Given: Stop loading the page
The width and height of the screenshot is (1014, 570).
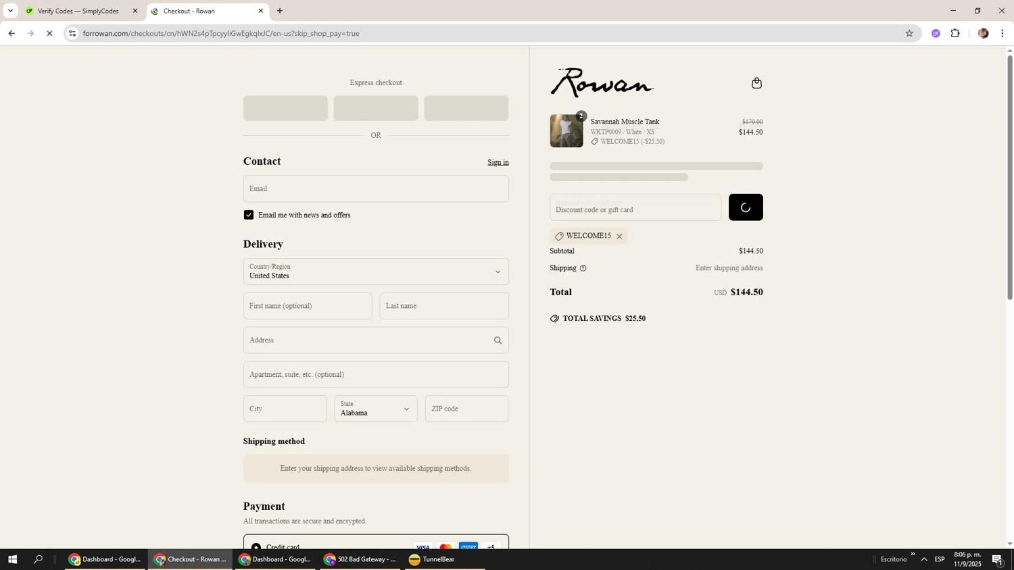Looking at the screenshot, I should (x=49, y=33).
